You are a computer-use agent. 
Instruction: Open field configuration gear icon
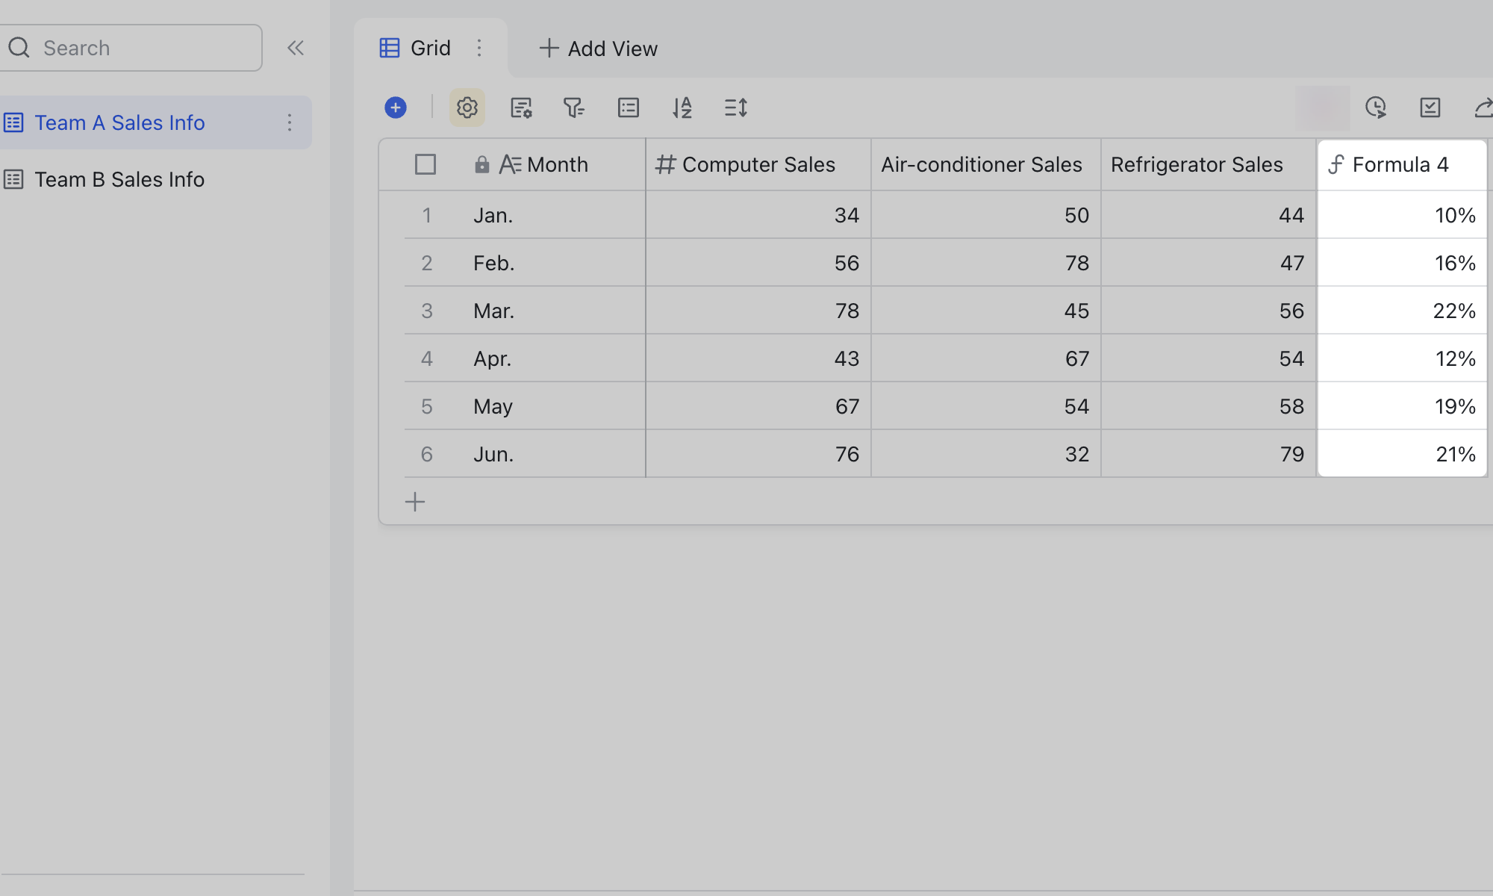pyautogui.click(x=467, y=108)
